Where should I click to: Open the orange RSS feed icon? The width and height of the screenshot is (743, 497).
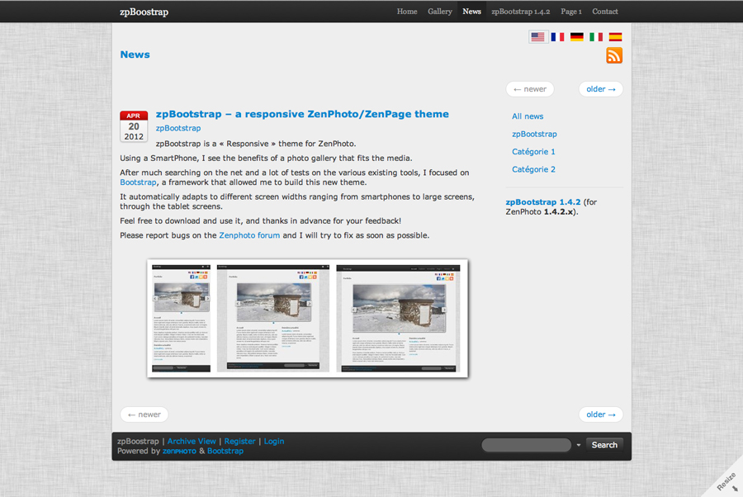pyautogui.click(x=614, y=55)
